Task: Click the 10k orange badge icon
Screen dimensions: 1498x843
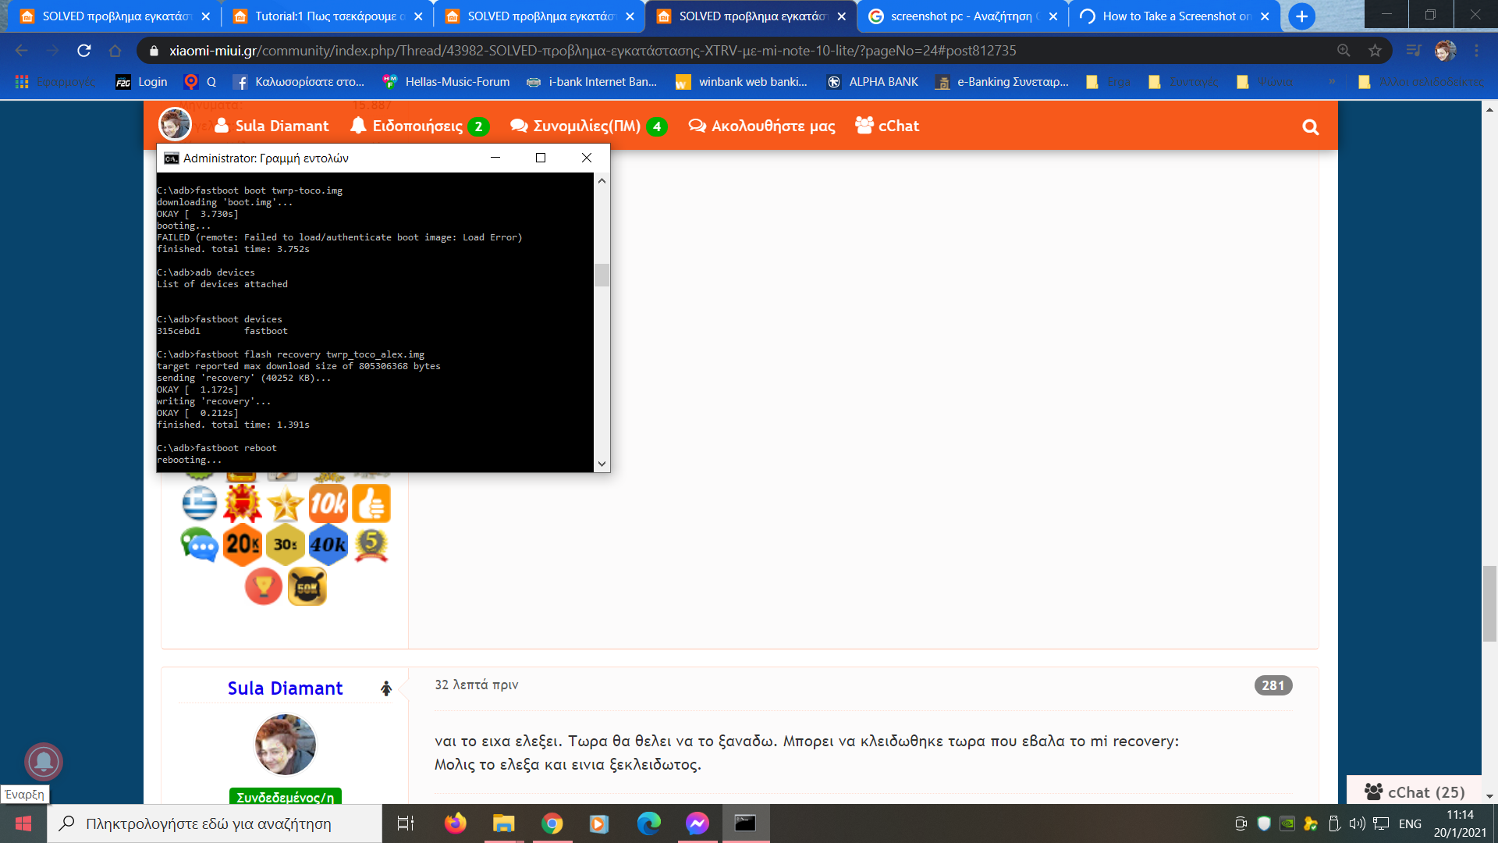Action: [x=328, y=504]
